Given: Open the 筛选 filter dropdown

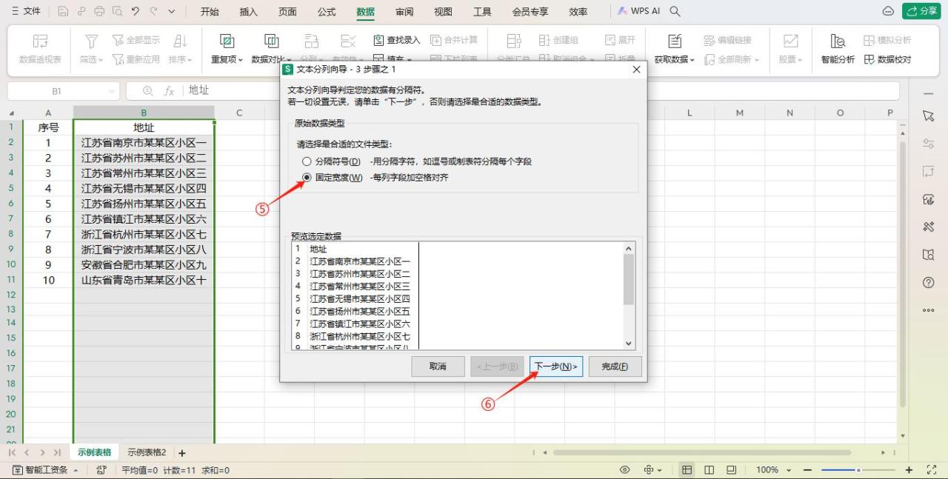Looking at the screenshot, I should coord(91,49).
